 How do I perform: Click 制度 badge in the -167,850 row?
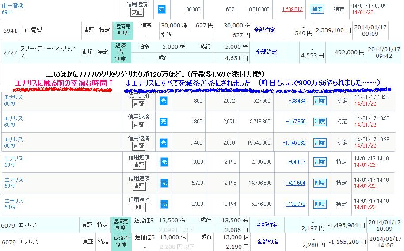[320, 122]
